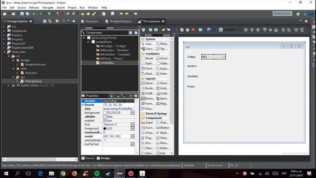The image size is (316, 178).
Task: Select the JCheckBox palette item
Action: click(x=148, y=133)
